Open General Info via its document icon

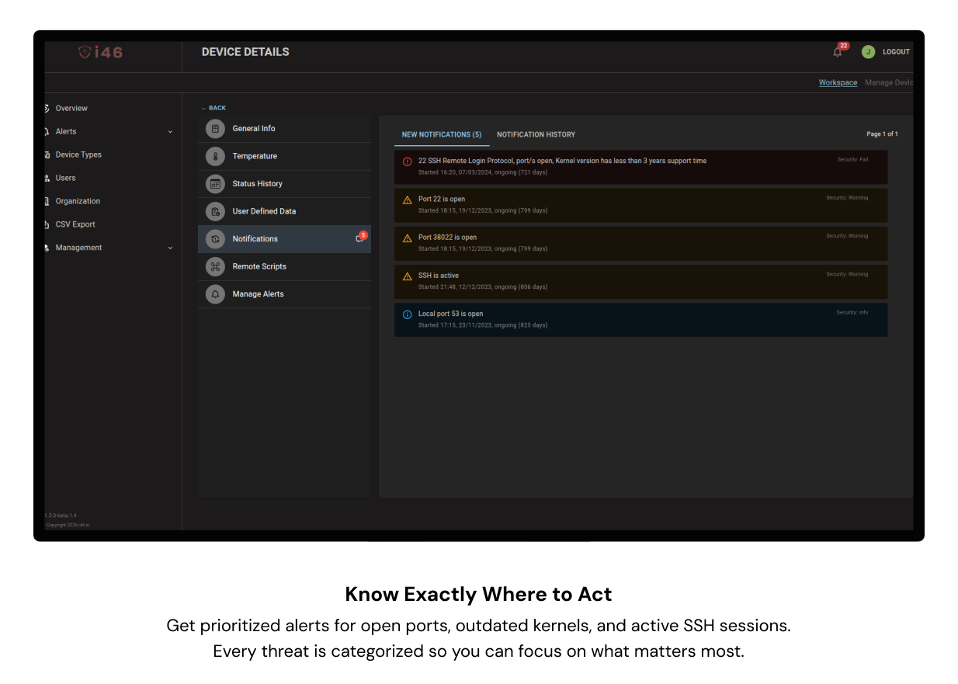[x=215, y=129]
